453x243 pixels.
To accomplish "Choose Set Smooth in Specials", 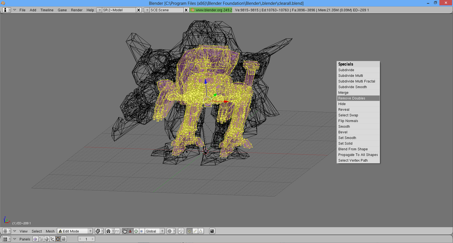I will point(358,138).
